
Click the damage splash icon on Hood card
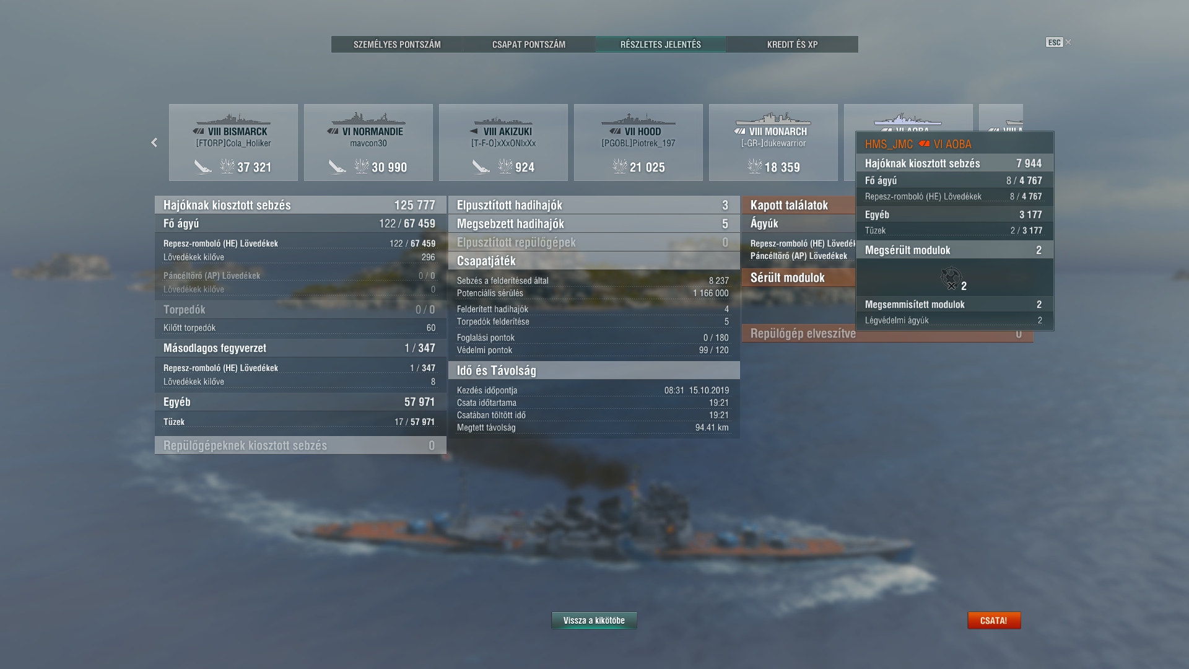[x=620, y=166]
